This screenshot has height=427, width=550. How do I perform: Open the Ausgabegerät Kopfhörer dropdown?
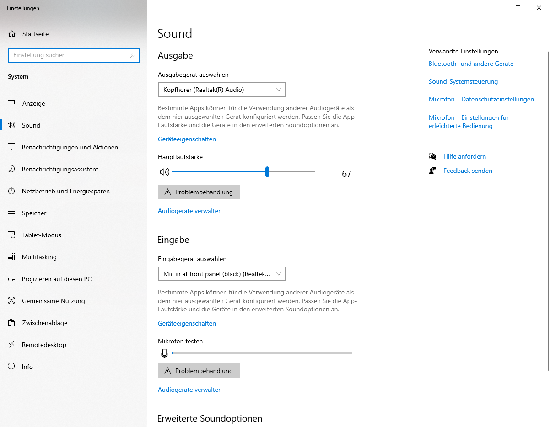[x=222, y=90]
